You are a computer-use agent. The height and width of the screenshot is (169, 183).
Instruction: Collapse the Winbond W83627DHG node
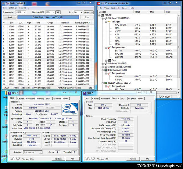click(102, 18)
